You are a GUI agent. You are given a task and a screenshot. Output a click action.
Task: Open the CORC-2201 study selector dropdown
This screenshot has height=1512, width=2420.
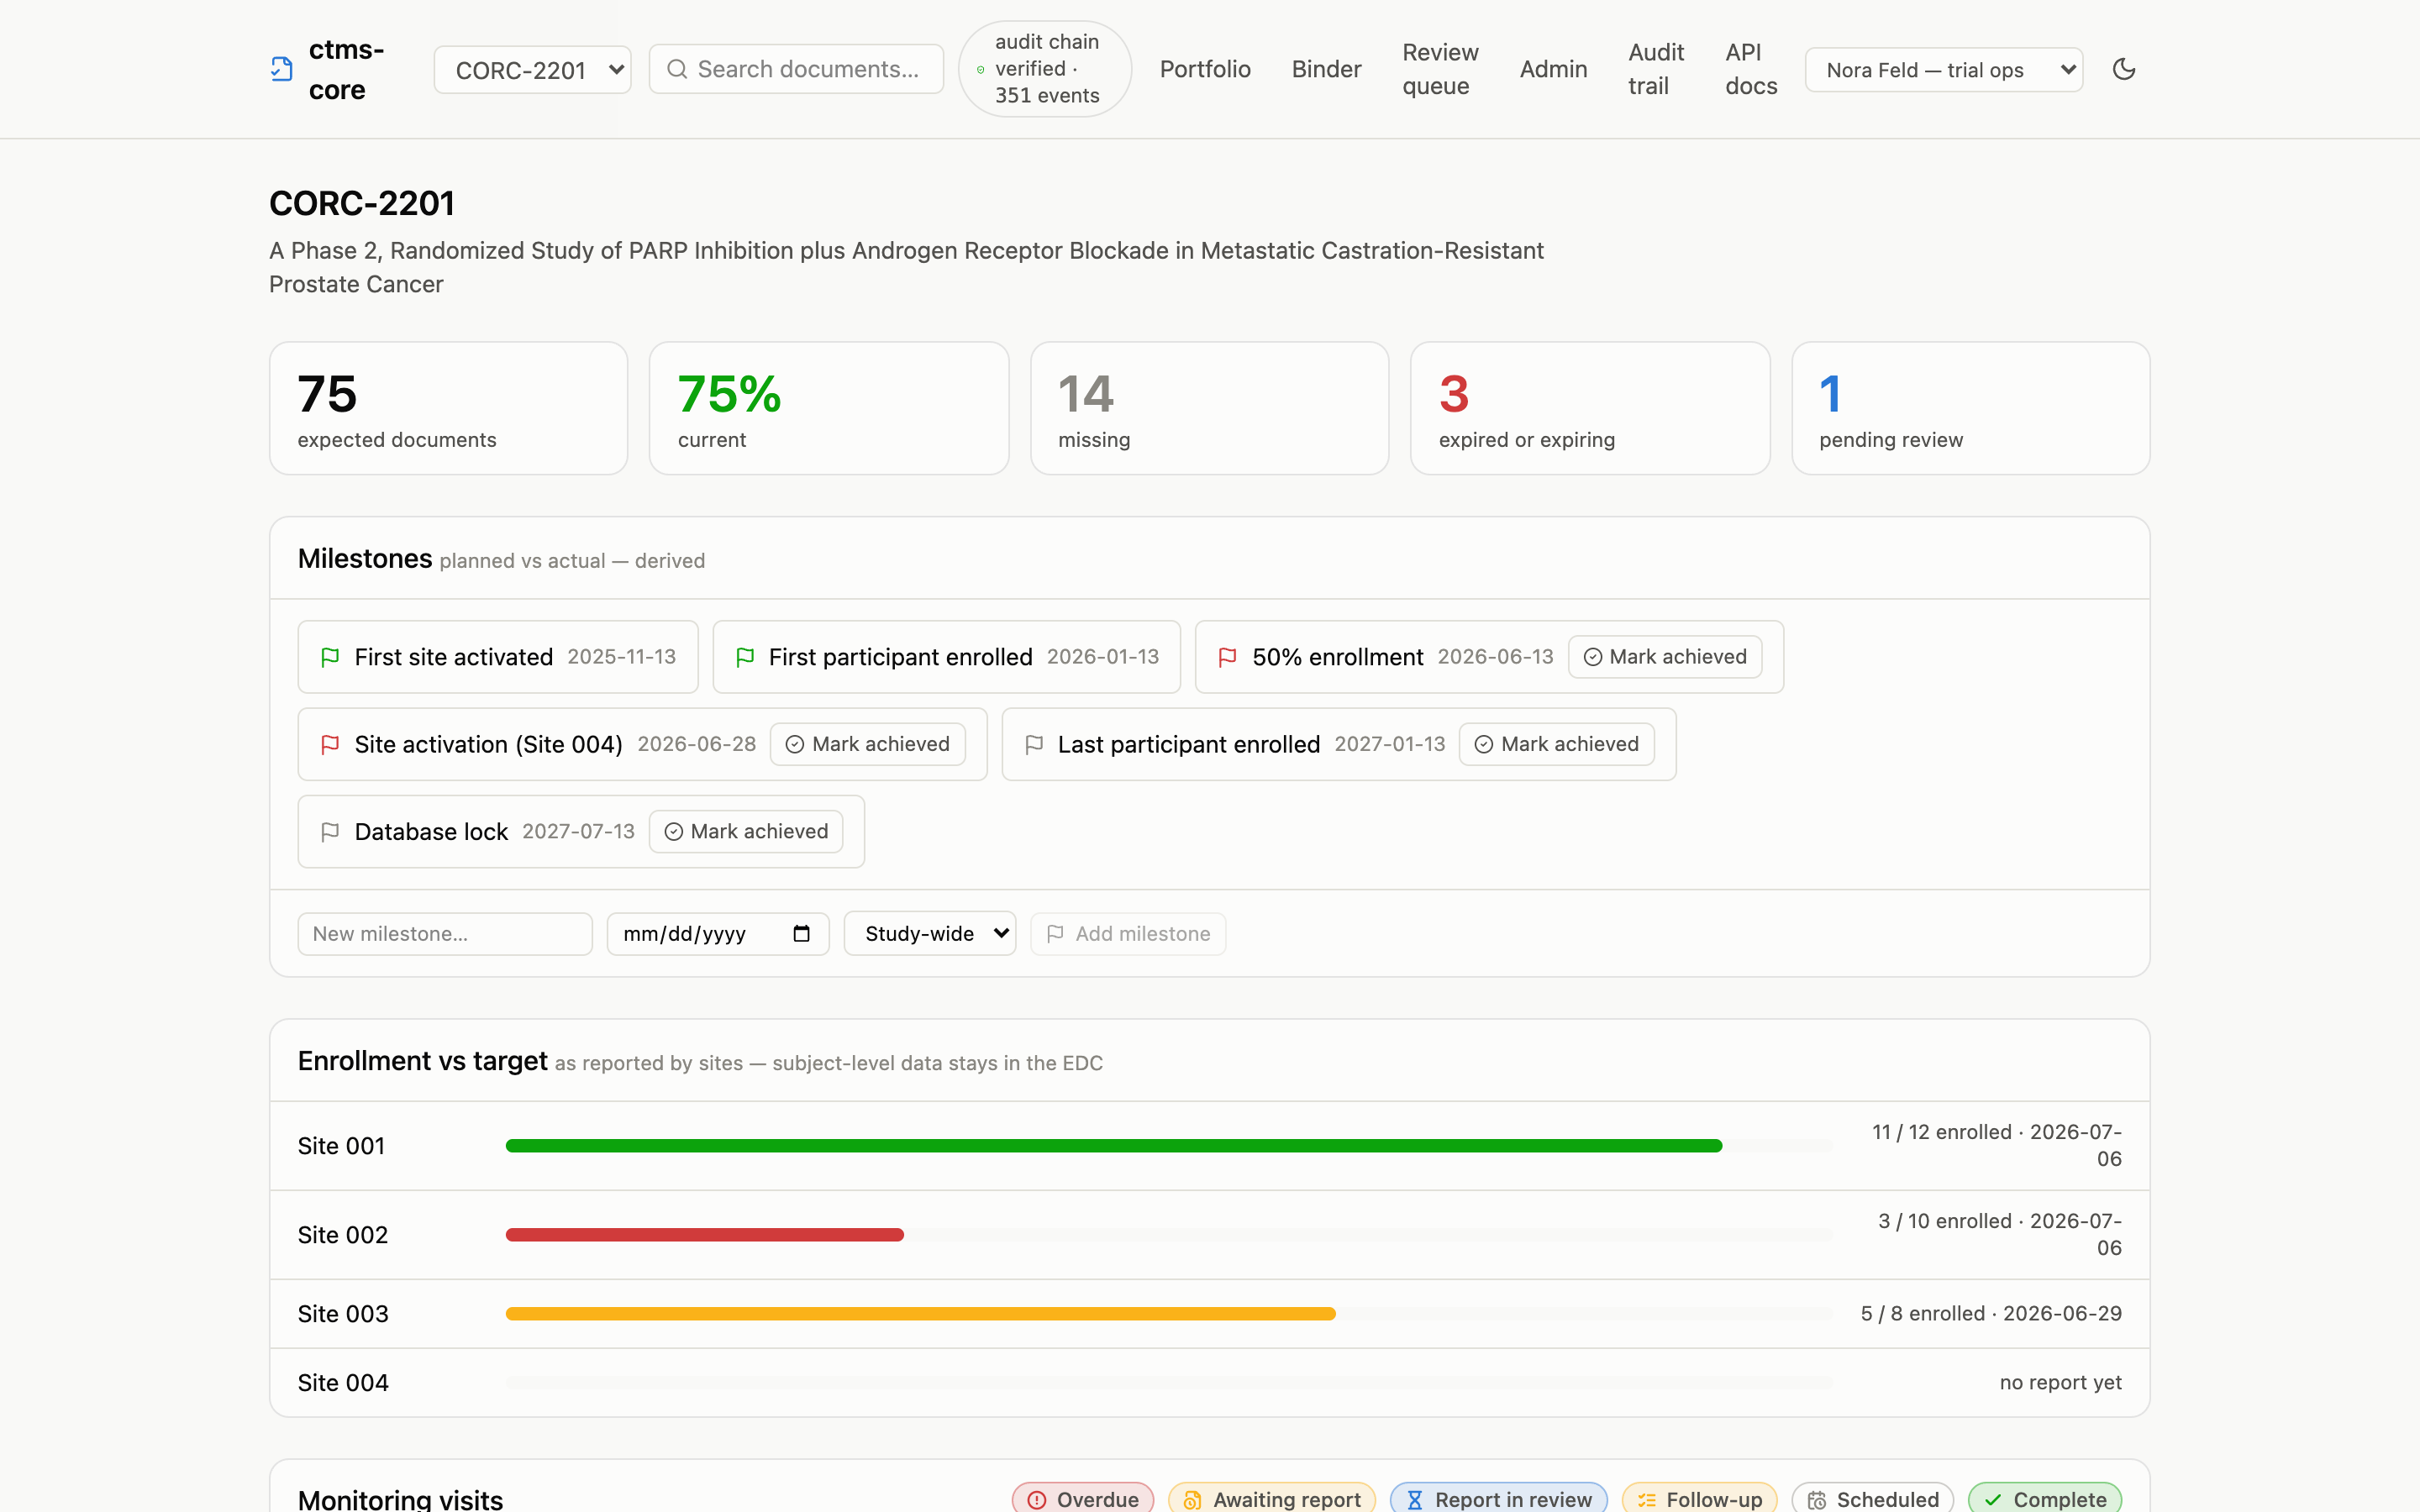(532, 70)
